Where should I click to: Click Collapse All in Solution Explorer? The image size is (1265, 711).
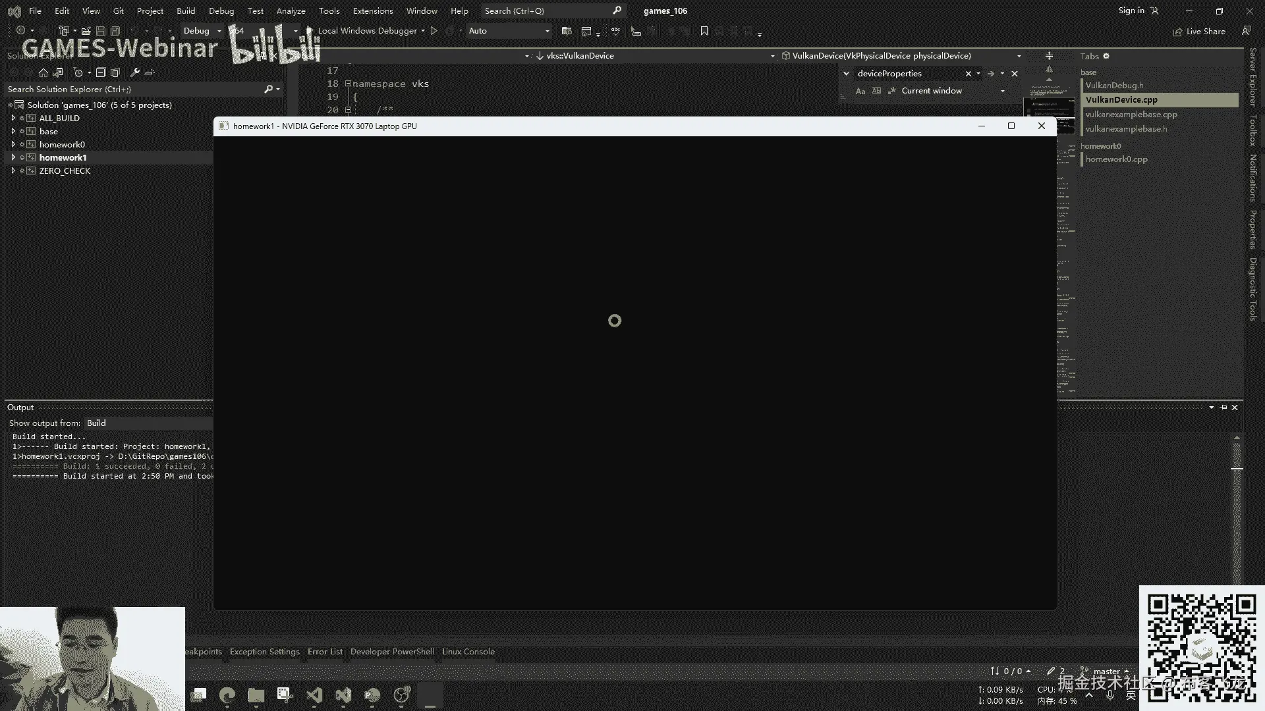tap(101, 72)
